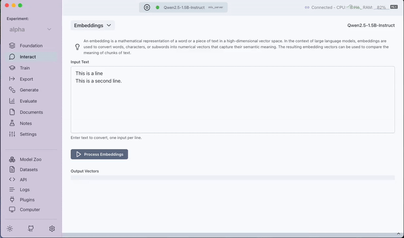Go to the Export section

(x=26, y=79)
